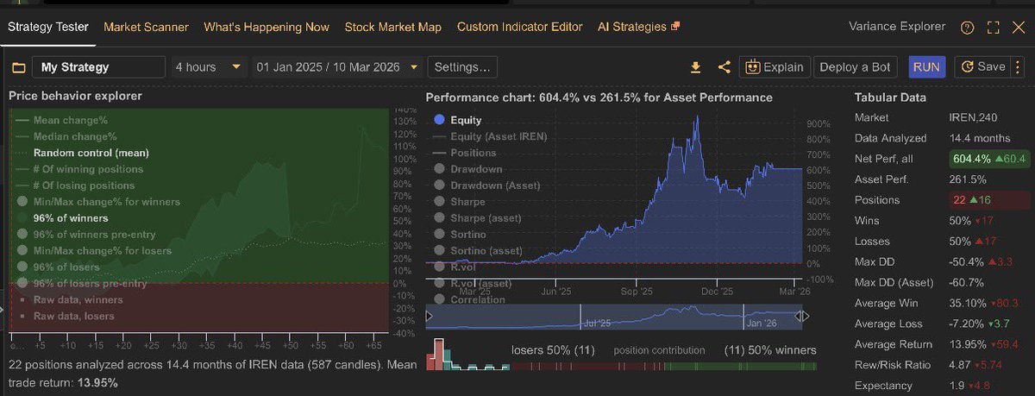Open the Market Scanner tab
Image resolution: width=1035 pixels, height=396 pixels.
click(146, 27)
